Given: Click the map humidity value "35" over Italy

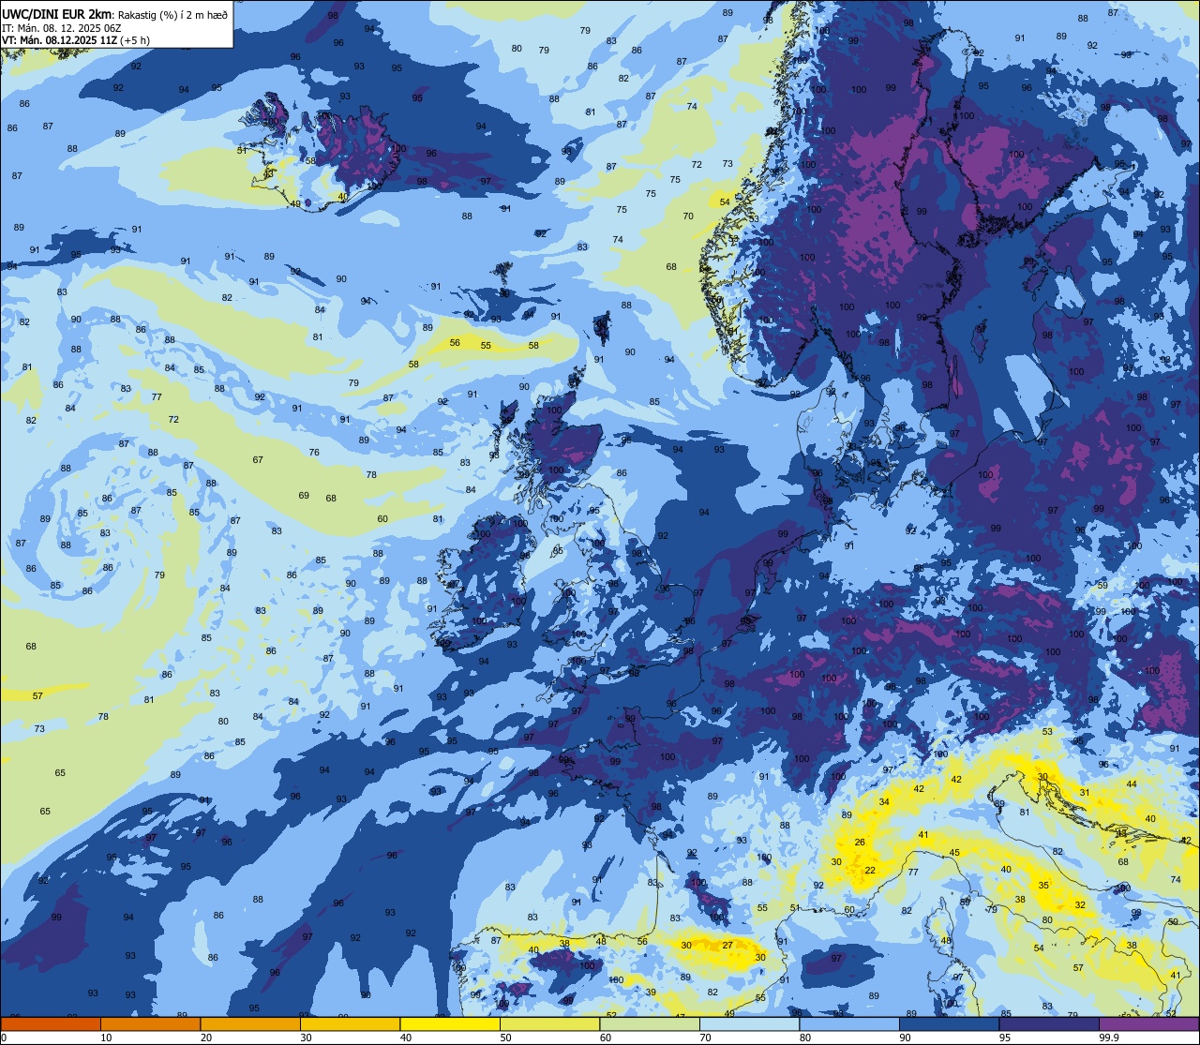Looking at the screenshot, I should click(1043, 885).
